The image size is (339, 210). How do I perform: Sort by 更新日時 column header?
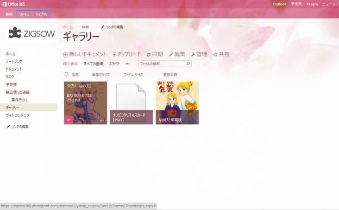pos(170,74)
